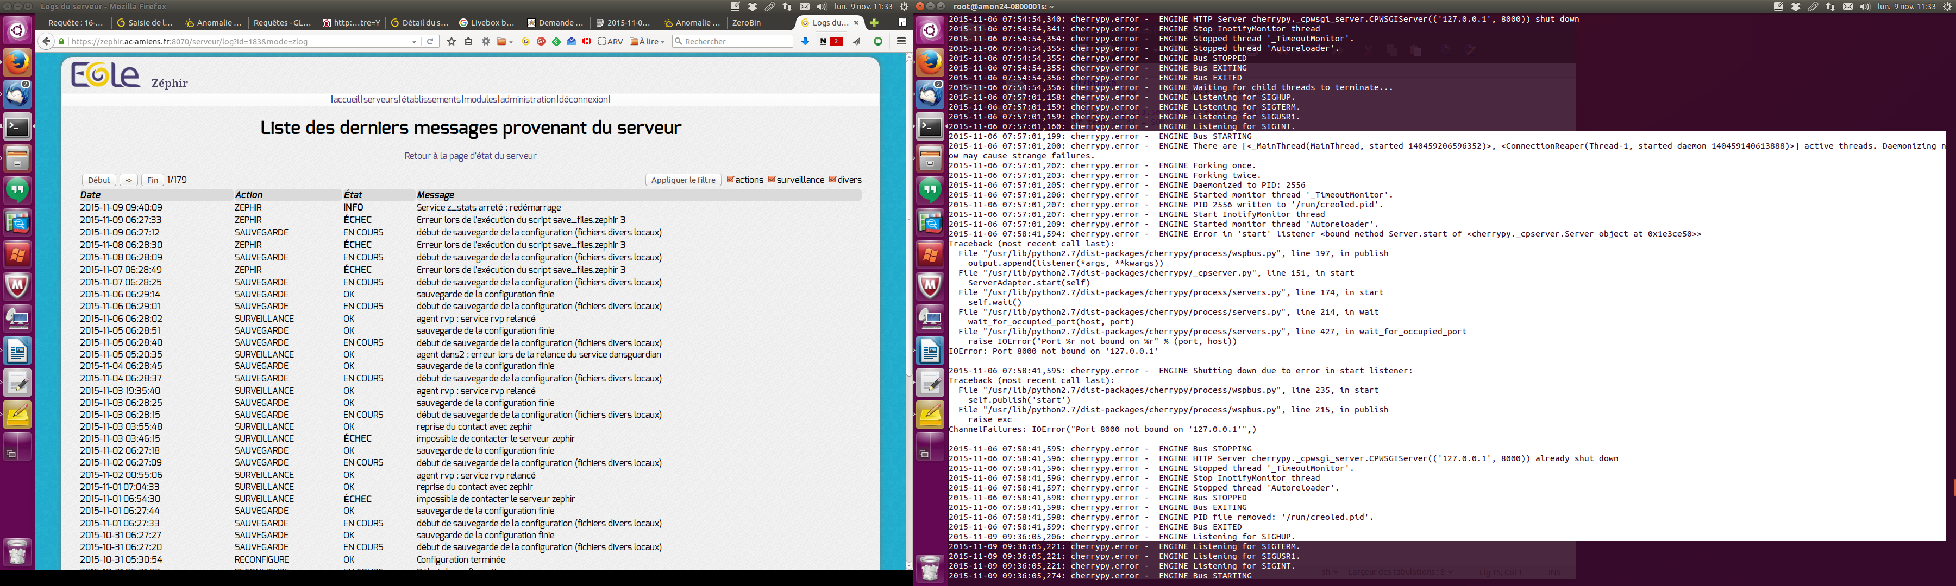Open Thunderbird mail from the dock
1956x586 pixels.
tap(17, 94)
